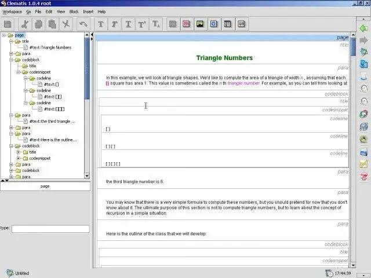The width and height of the screenshot is (371, 278).
Task: Click the italic T text style icon
Action: (115, 24)
